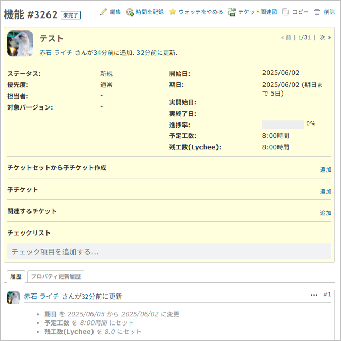Click the 優先度 value 通常
Image resolution: width=341 pixels, height=341 pixels.
click(106, 85)
